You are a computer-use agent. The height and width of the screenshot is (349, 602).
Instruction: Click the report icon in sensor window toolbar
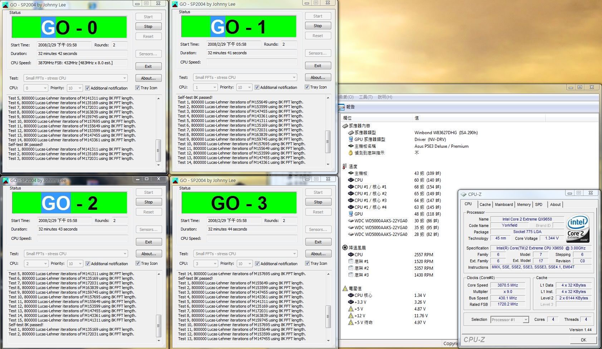coord(342,107)
